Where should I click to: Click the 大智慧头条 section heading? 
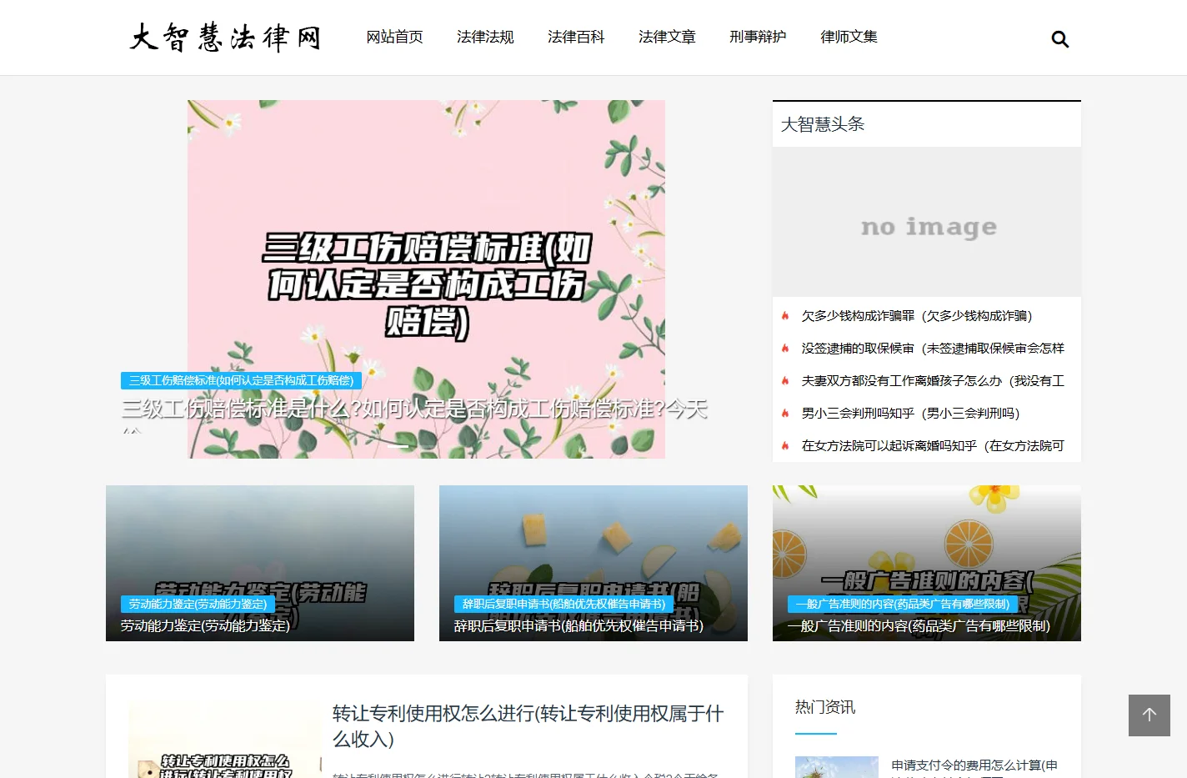tap(823, 124)
